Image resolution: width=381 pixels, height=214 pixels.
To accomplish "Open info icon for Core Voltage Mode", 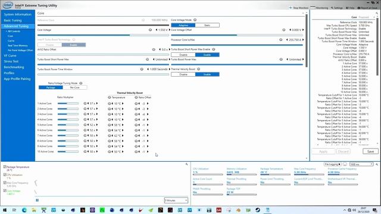I will 195,20.
